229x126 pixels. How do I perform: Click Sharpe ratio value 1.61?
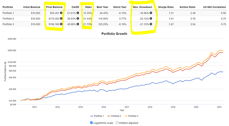pos(171,19)
